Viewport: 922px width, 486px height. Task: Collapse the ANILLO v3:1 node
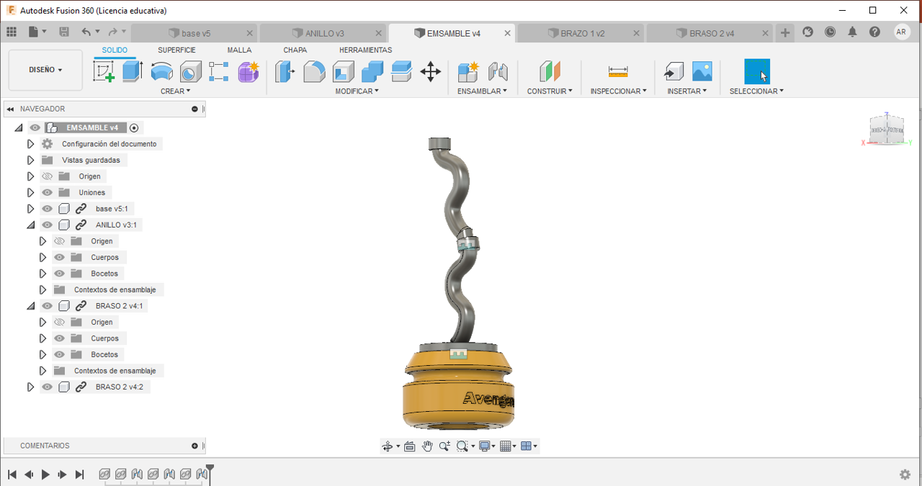(x=30, y=225)
